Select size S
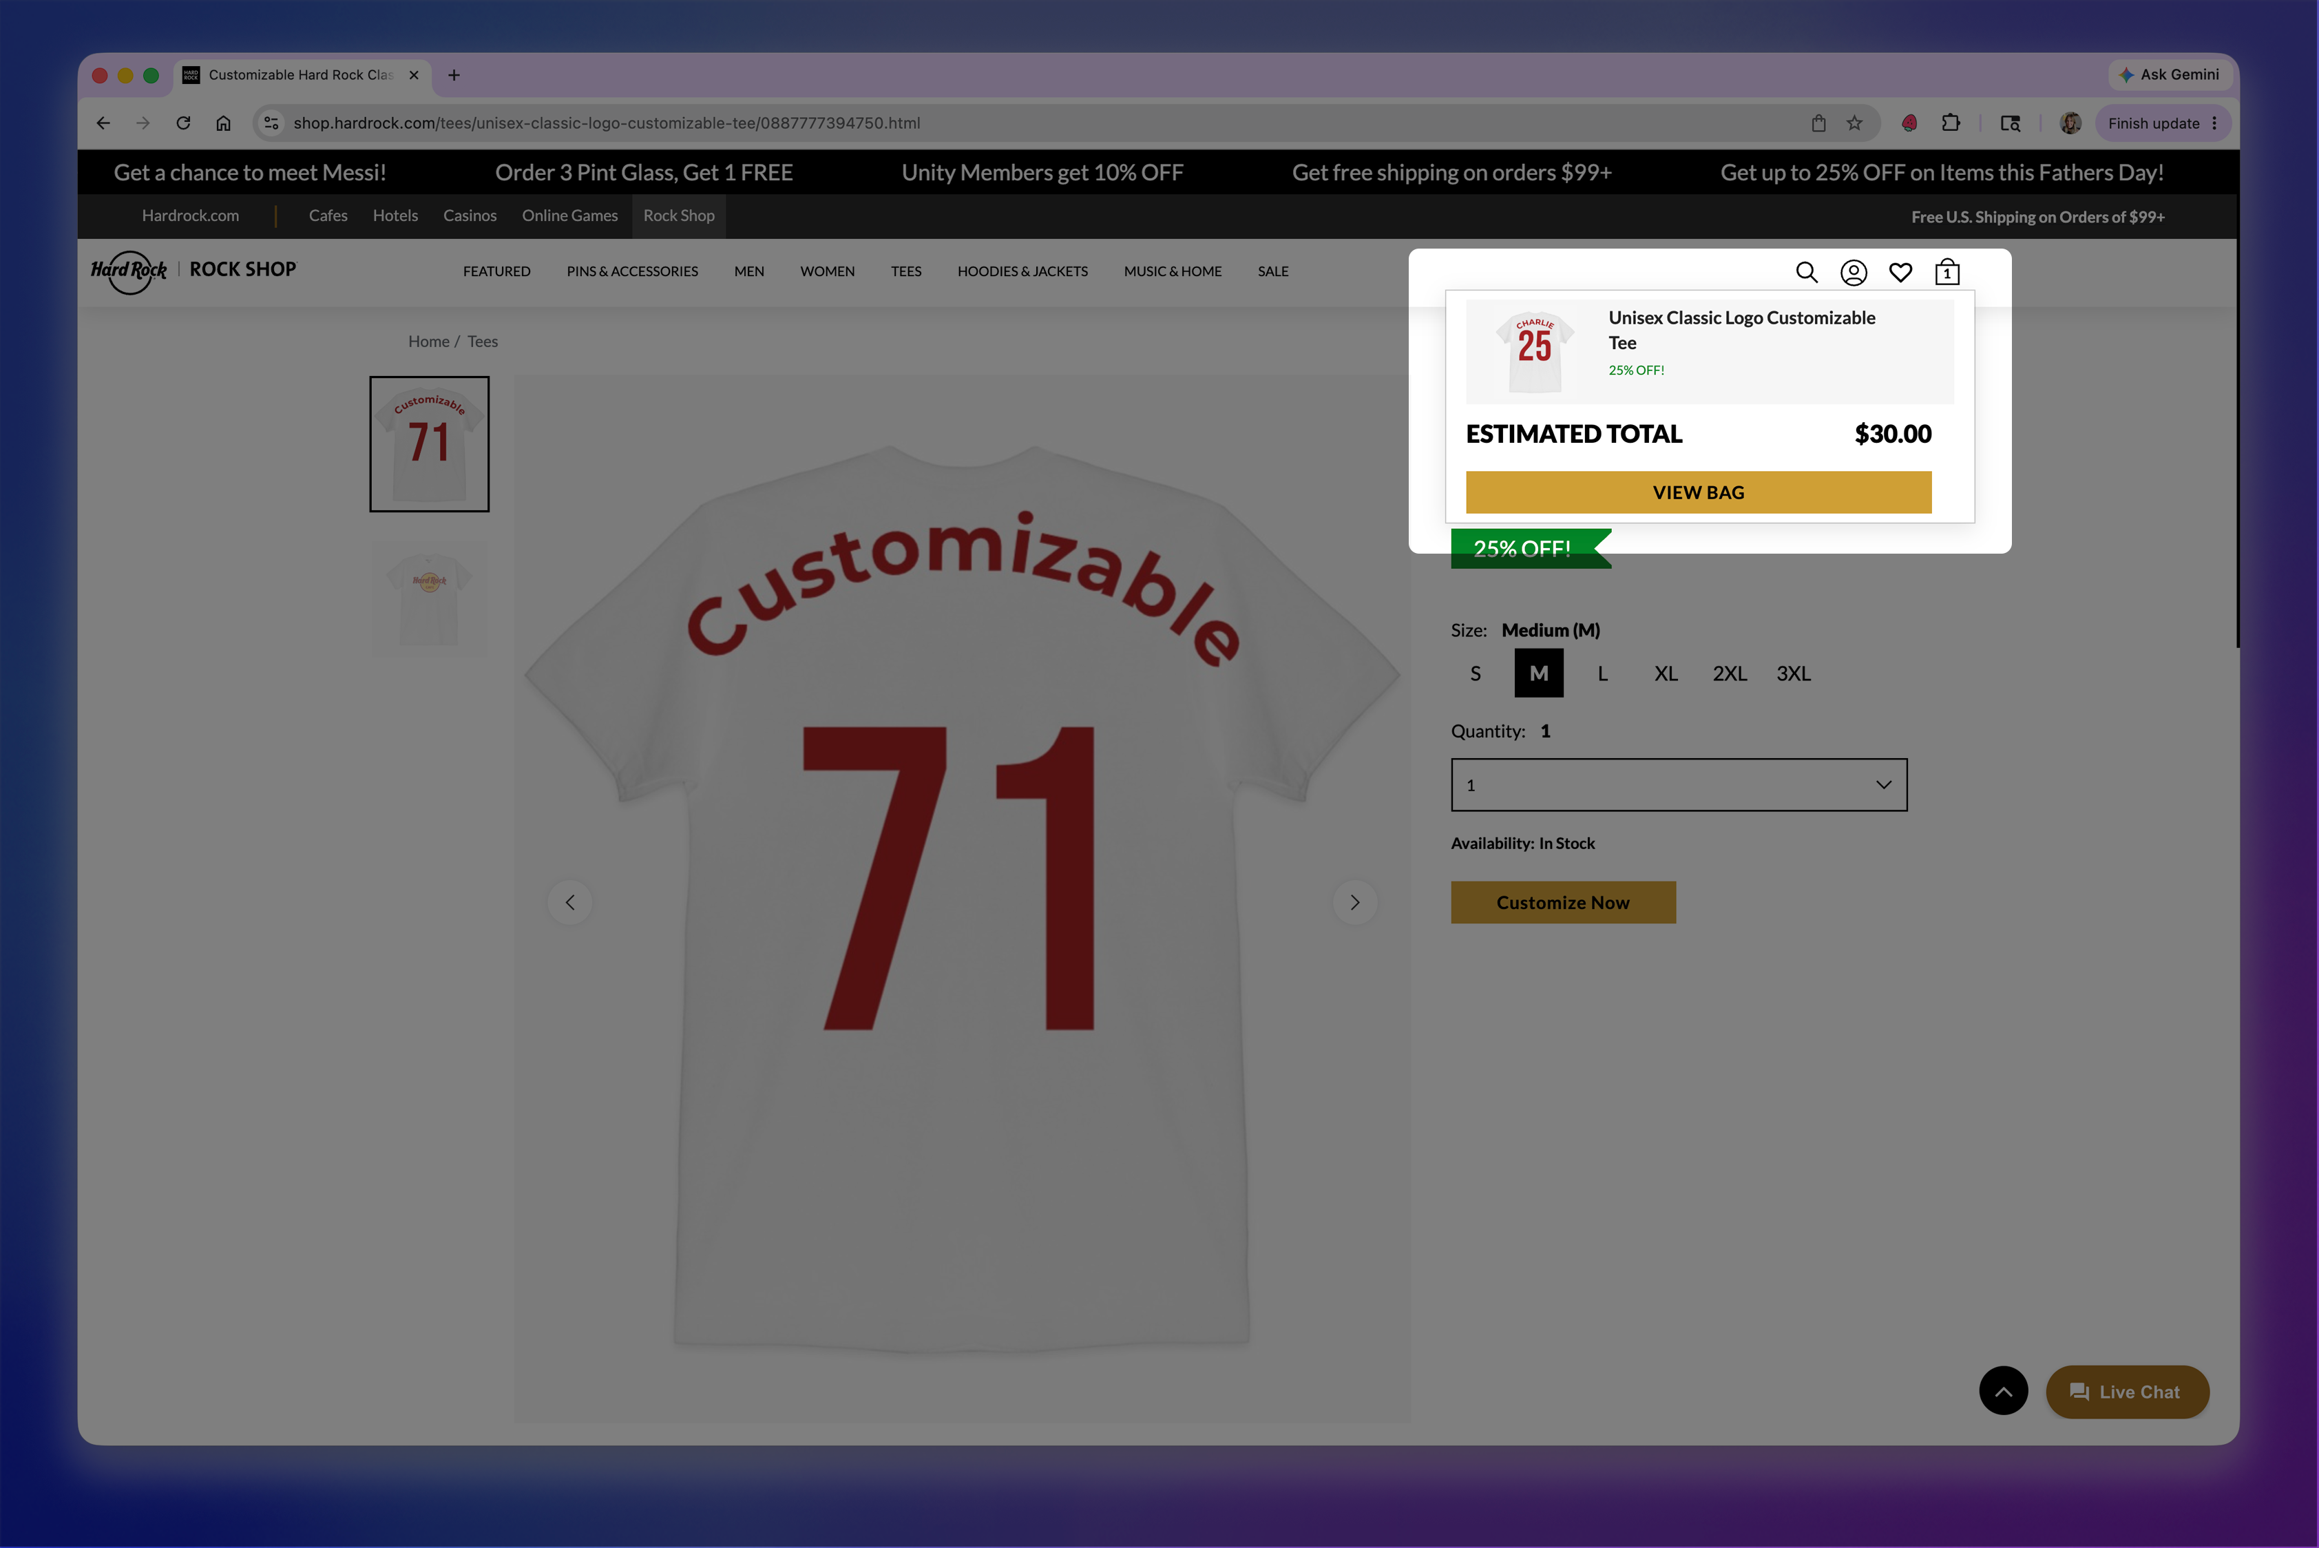 [x=1475, y=673]
